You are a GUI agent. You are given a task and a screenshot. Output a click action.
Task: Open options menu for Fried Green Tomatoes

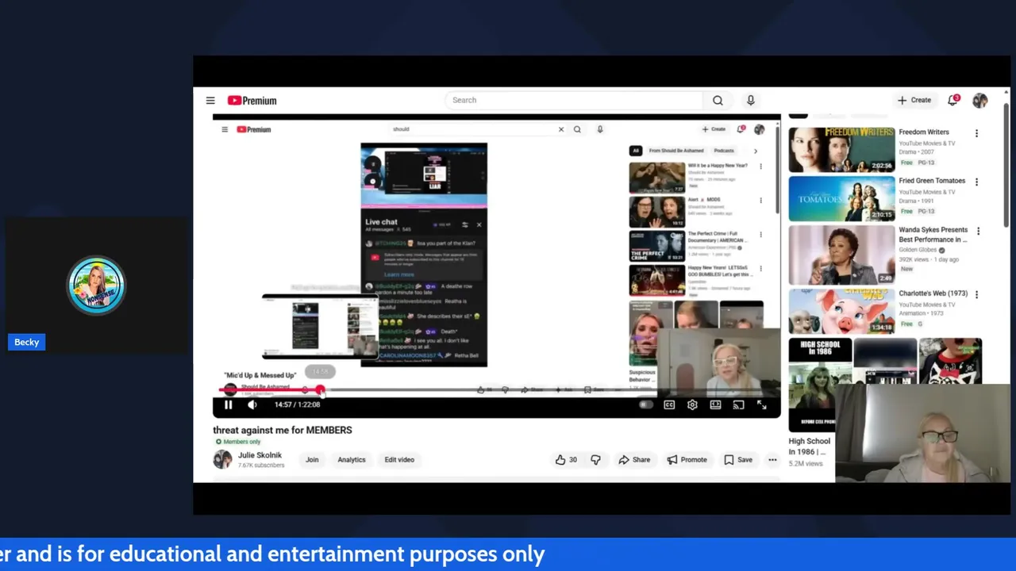tap(976, 182)
